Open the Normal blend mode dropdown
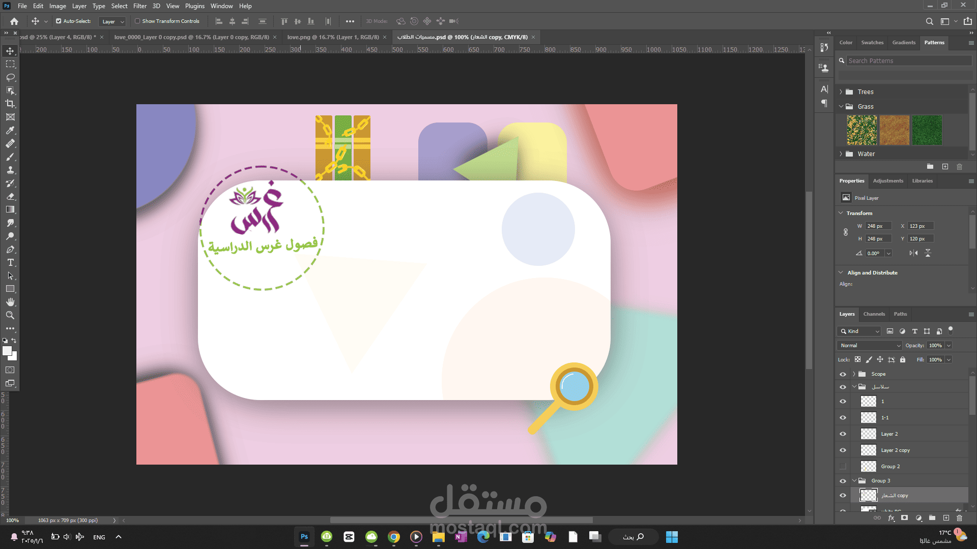This screenshot has height=549, width=977. point(869,346)
